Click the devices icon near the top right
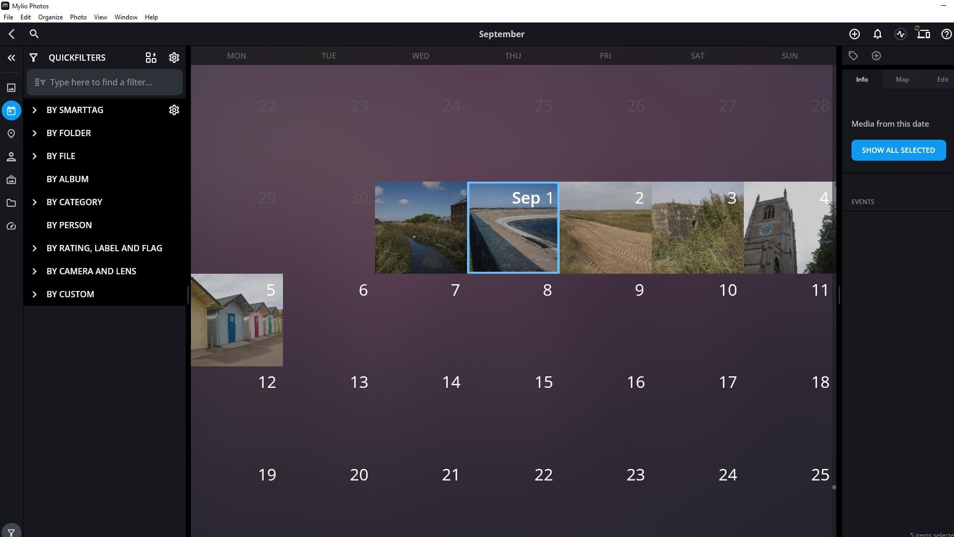Image resolution: width=954 pixels, height=537 pixels. point(924,34)
